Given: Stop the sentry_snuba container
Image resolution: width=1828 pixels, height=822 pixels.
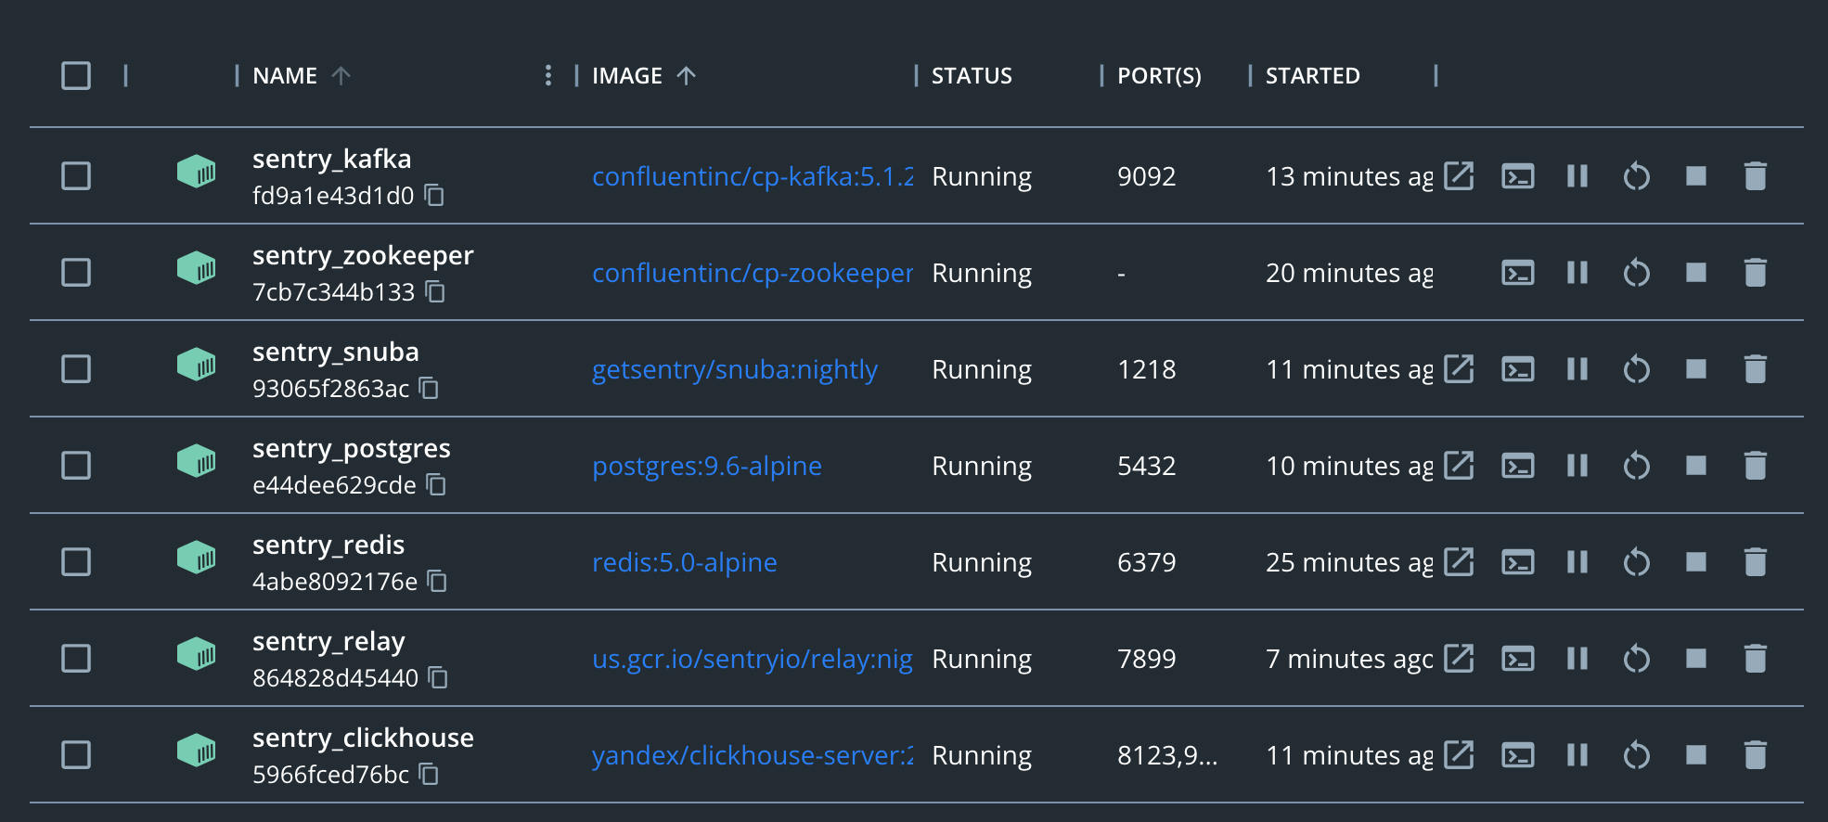Looking at the screenshot, I should coord(1696,368).
